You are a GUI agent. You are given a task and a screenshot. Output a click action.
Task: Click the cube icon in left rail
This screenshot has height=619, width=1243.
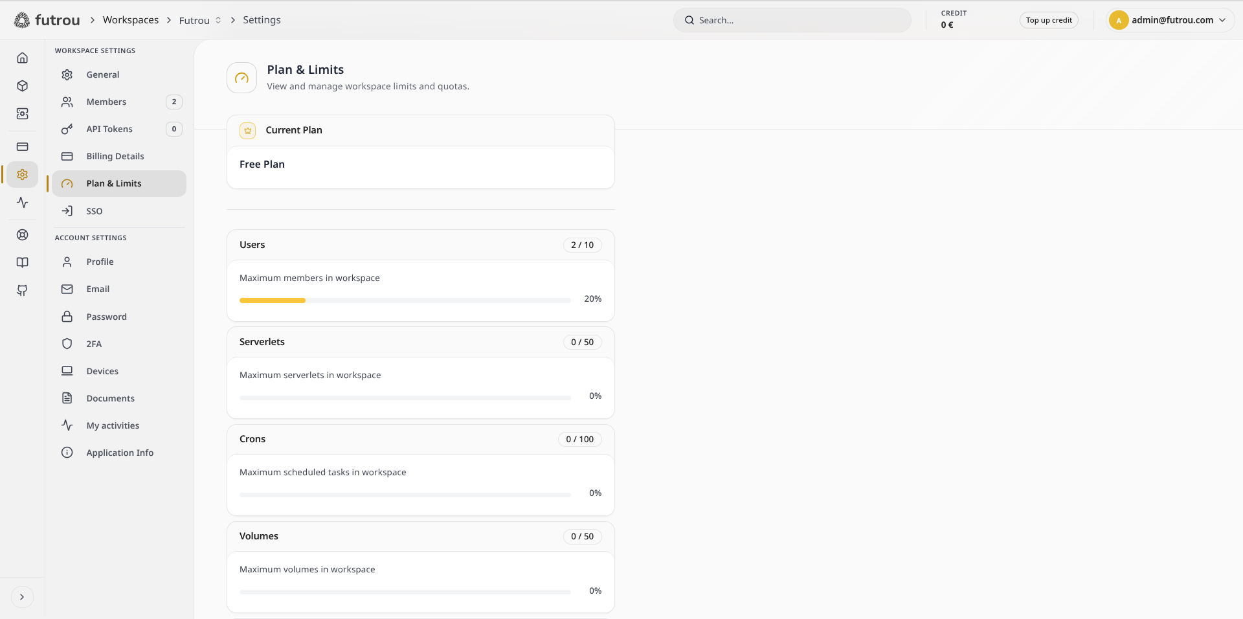coord(22,86)
